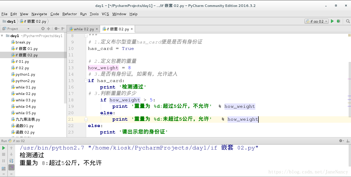Run the current configuration from the top toolbar
The width and height of the screenshot is (351, 177).
[x=332, y=21]
